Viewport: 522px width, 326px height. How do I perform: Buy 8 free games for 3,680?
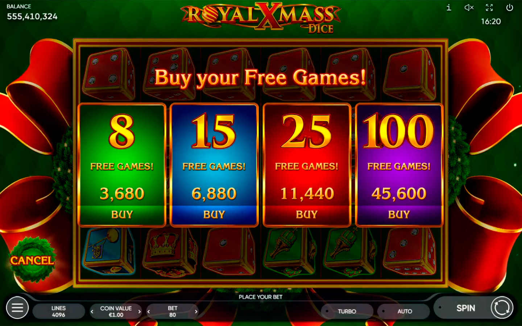122,214
